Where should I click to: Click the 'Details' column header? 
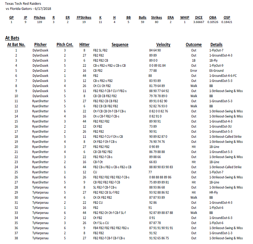(216, 45)
